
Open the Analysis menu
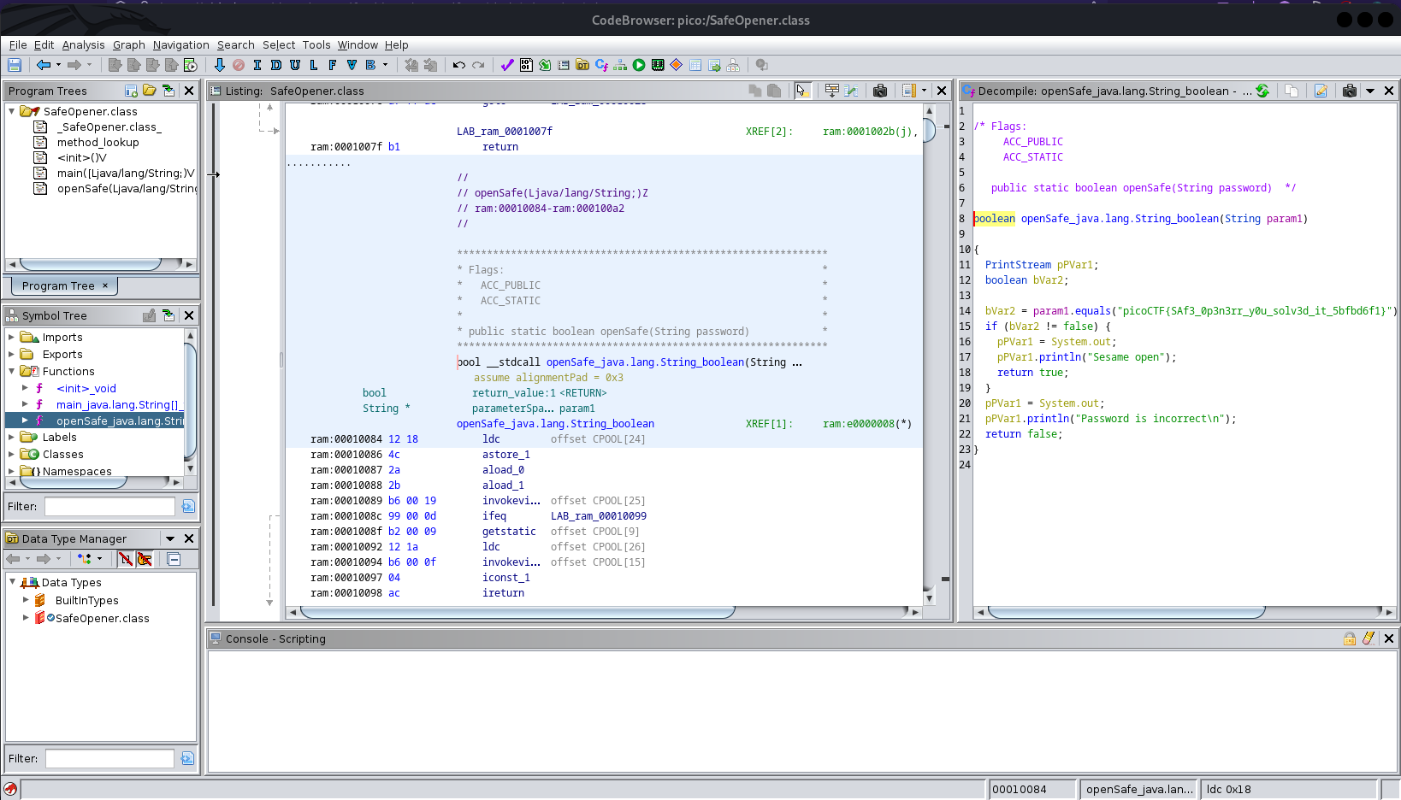click(x=83, y=44)
